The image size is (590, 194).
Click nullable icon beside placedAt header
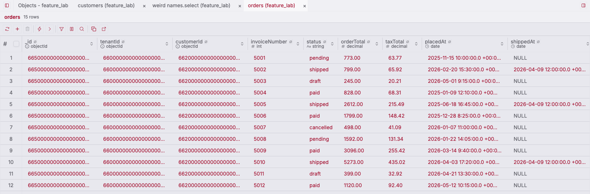[x=450, y=42]
